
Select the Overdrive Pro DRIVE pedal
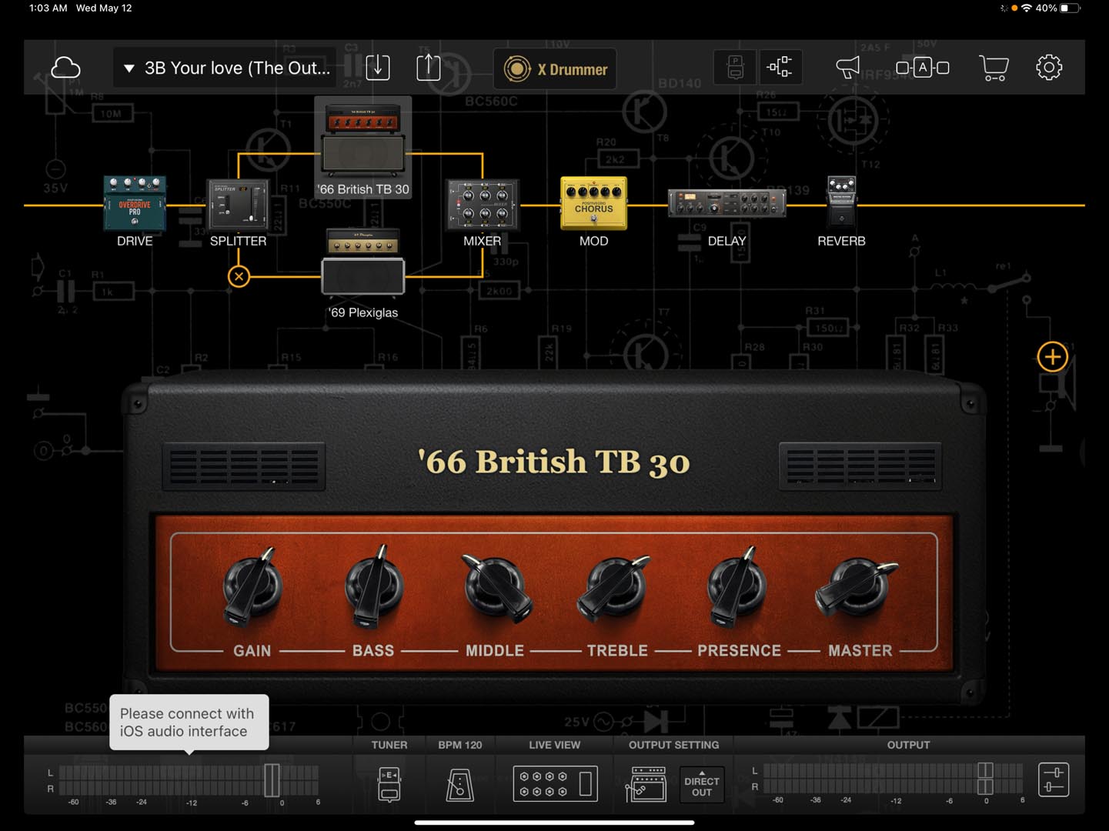tap(135, 203)
